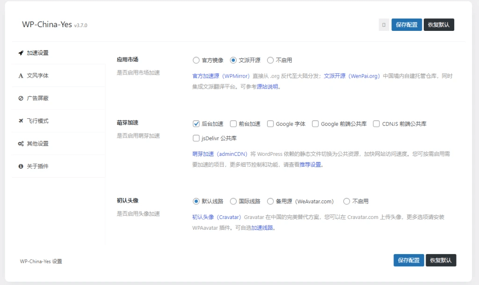Screen dimensions: 479x285
Task: Open the 初认头像 (Cravatar) link
Action: point(217,217)
